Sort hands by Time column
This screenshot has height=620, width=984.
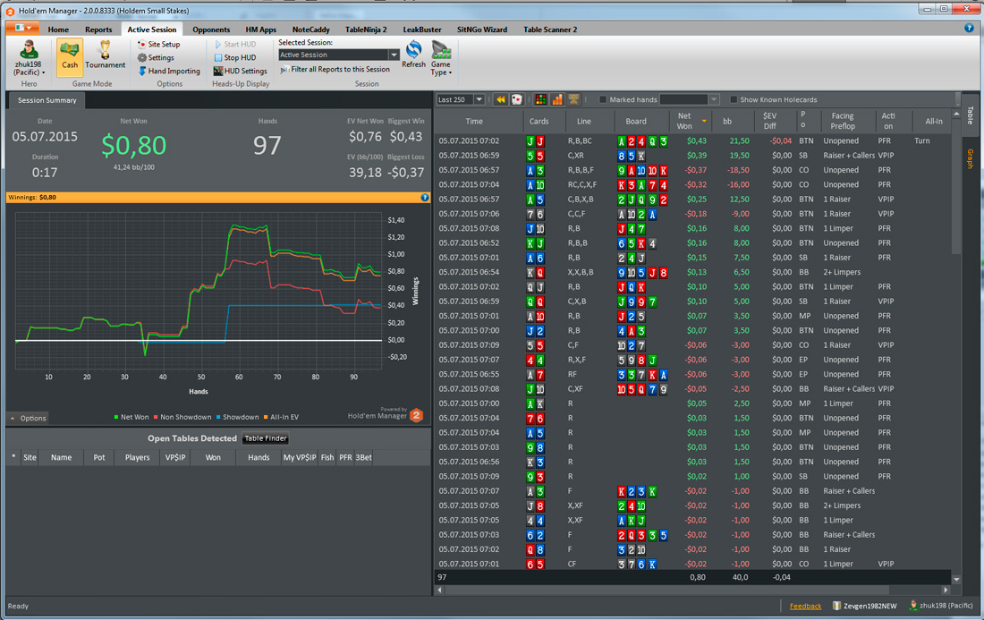coord(474,122)
